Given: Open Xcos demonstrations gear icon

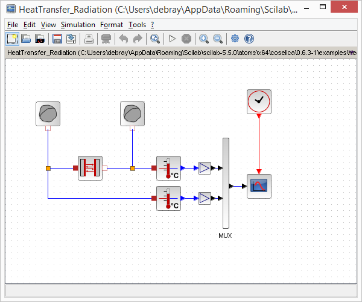Looking at the screenshot, I should tap(235, 39).
